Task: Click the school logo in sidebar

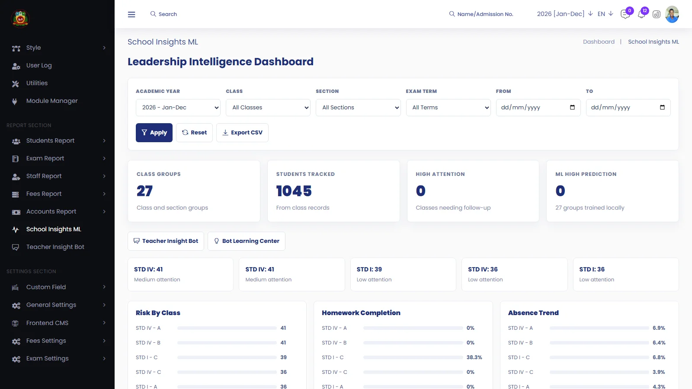Action: [x=20, y=19]
